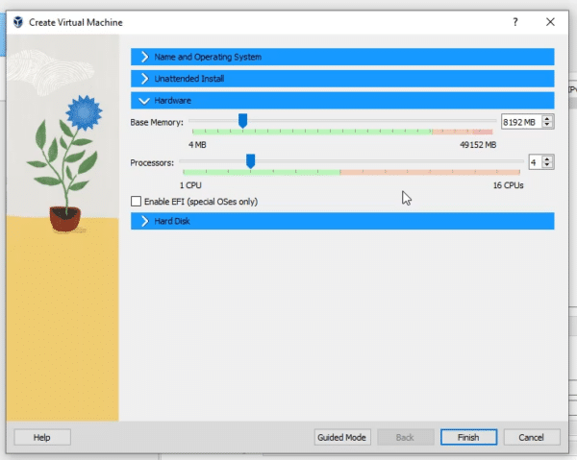Click the question mark help button in title bar
577x460 pixels.
click(x=514, y=21)
